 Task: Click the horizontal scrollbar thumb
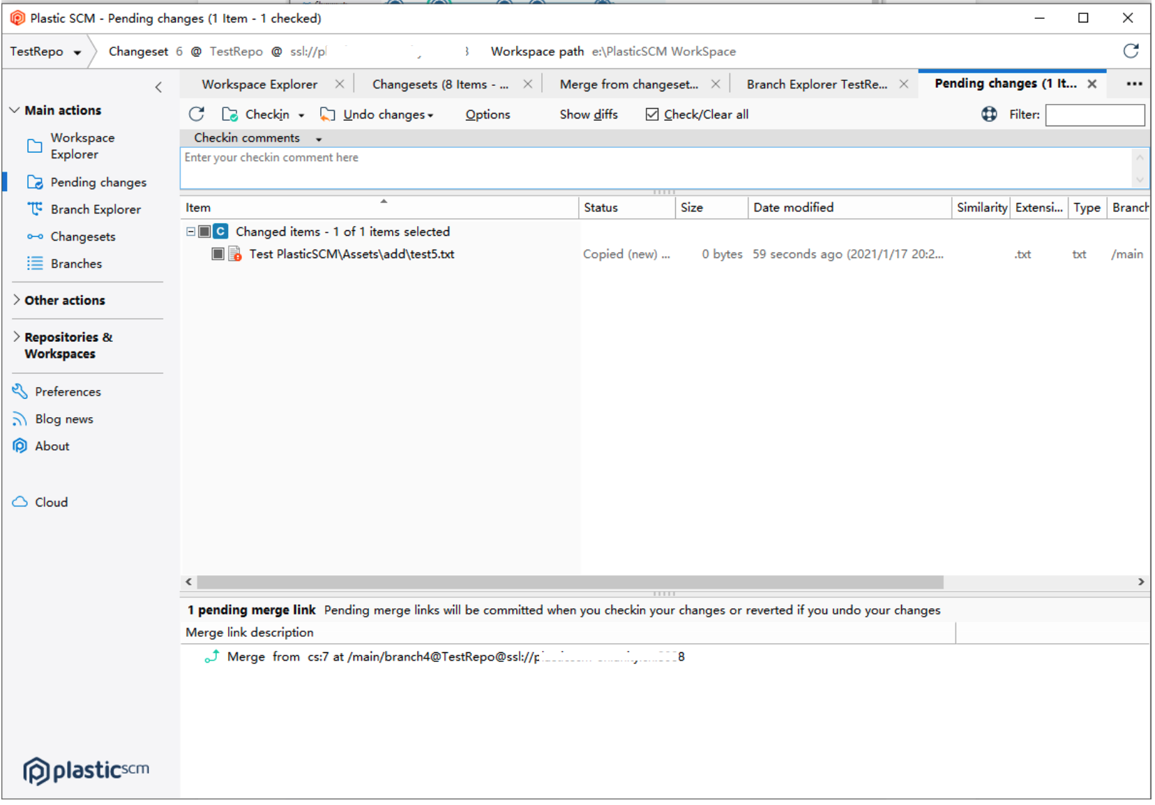[x=570, y=582]
